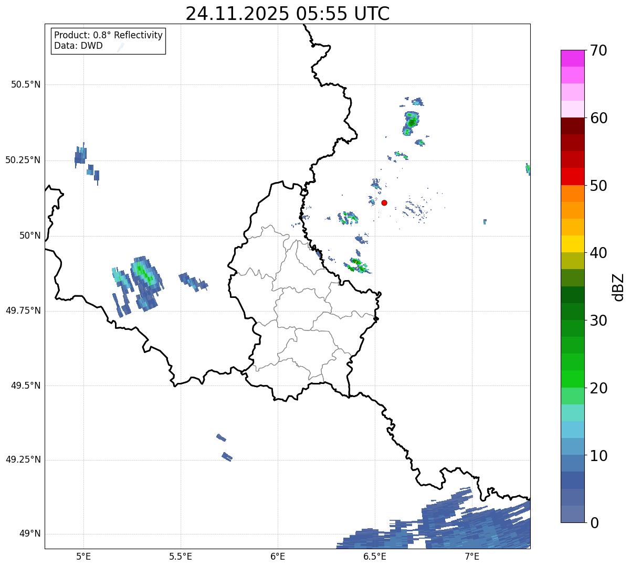
Task: Click the title '24.11.2025 05:55 UTC'
Action: [x=288, y=14]
